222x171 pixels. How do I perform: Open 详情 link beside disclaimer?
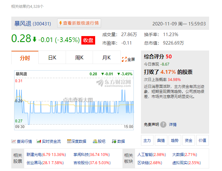click(x=173, y=125)
